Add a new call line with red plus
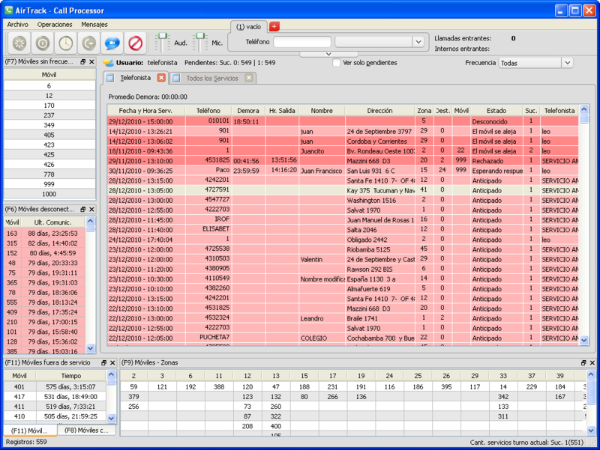 (x=274, y=26)
